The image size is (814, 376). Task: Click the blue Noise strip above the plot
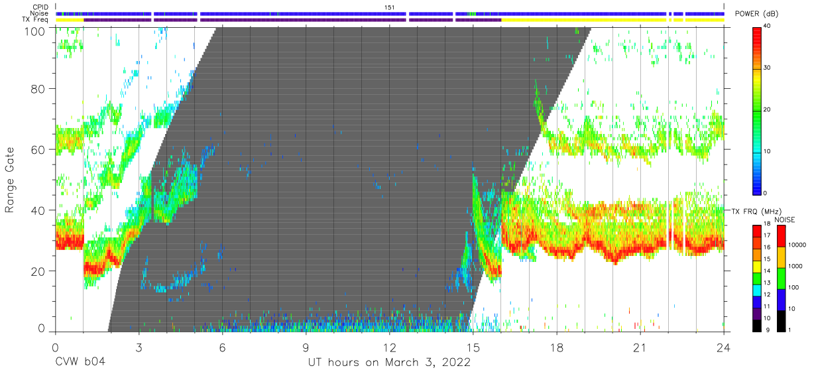click(x=390, y=13)
